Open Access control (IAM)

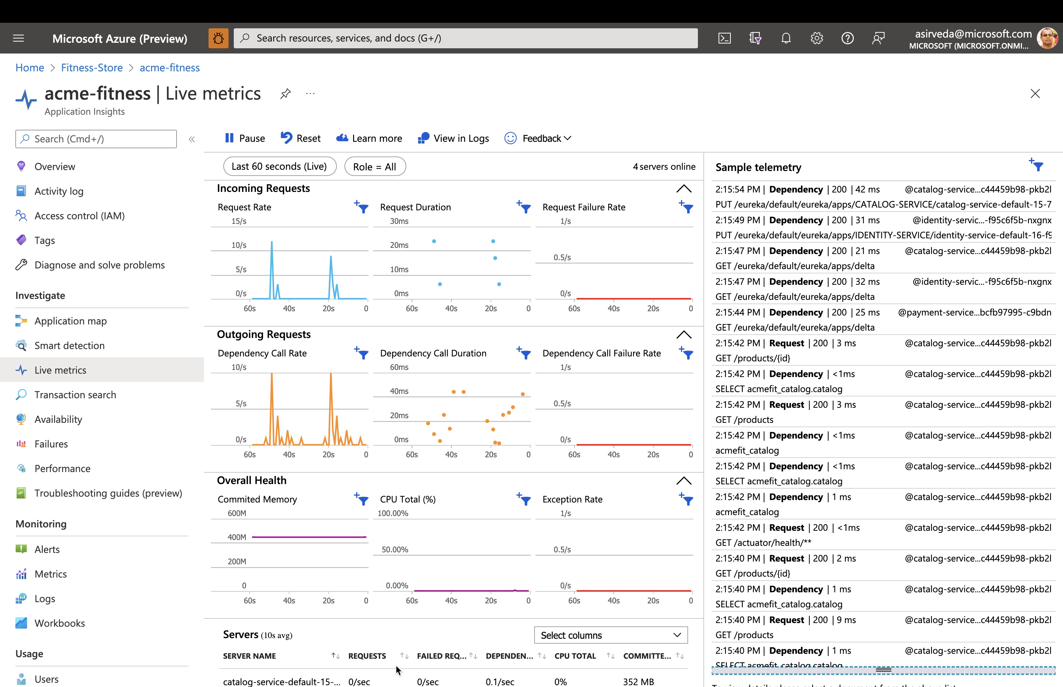point(79,216)
